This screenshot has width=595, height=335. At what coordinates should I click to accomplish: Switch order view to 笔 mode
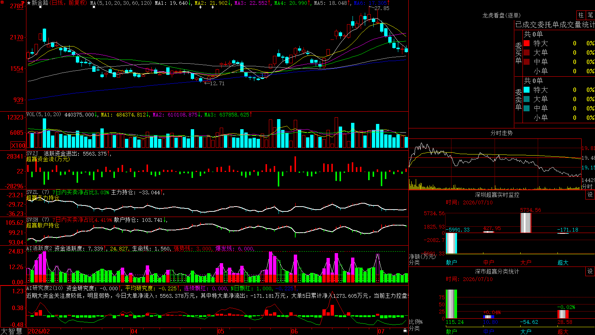click(590, 15)
